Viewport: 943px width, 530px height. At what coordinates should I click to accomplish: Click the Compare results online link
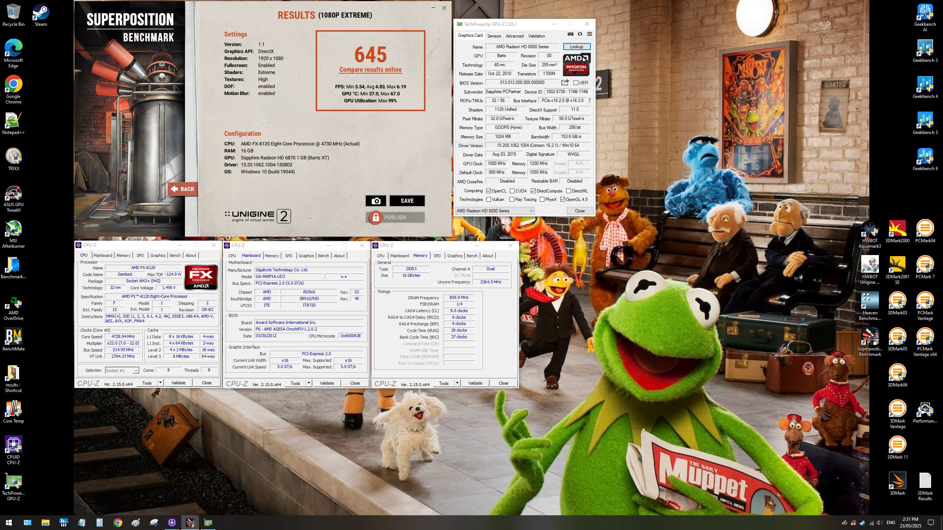click(370, 70)
